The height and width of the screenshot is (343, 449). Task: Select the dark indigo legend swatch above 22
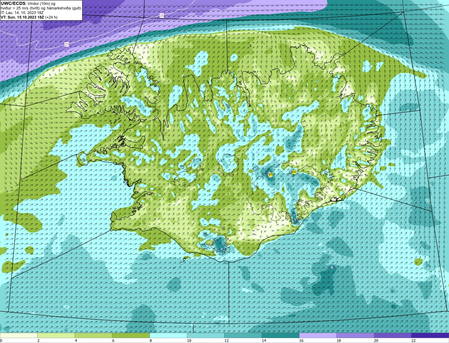pyautogui.click(x=430, y=336)
